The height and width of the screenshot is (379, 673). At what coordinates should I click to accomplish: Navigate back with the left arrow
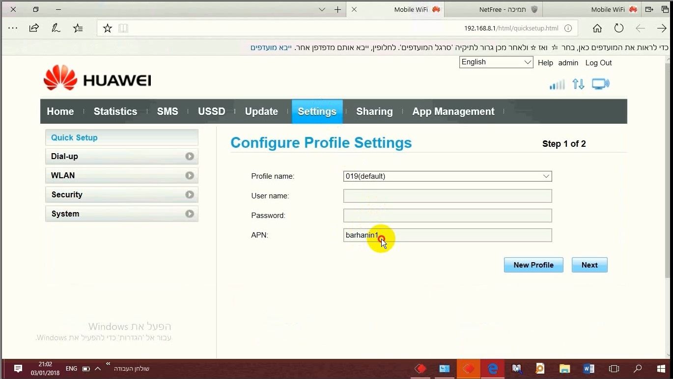coord(640,28)
